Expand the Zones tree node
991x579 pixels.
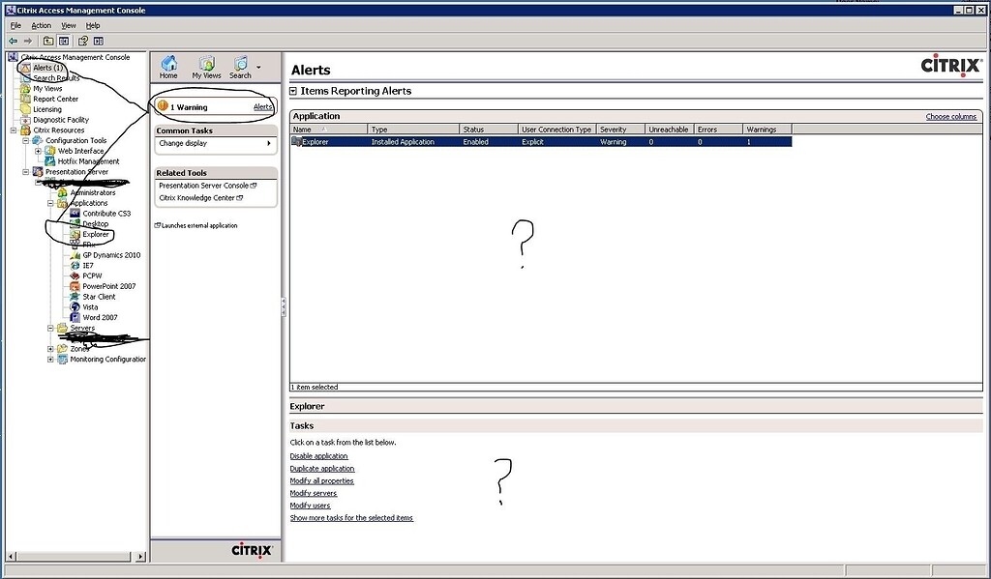coord(48,348)
